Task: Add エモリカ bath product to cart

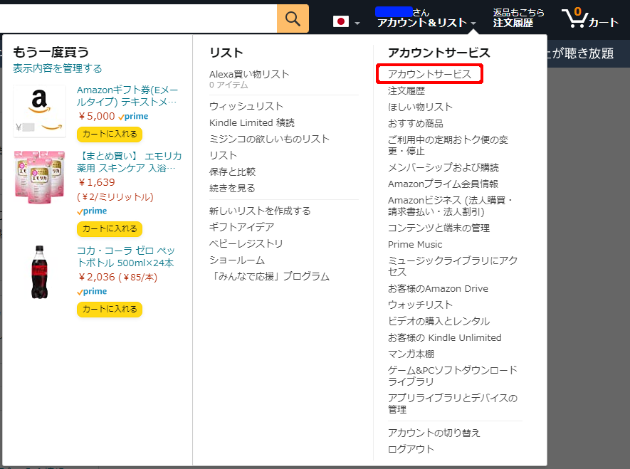Action: (x=110, y=229)
